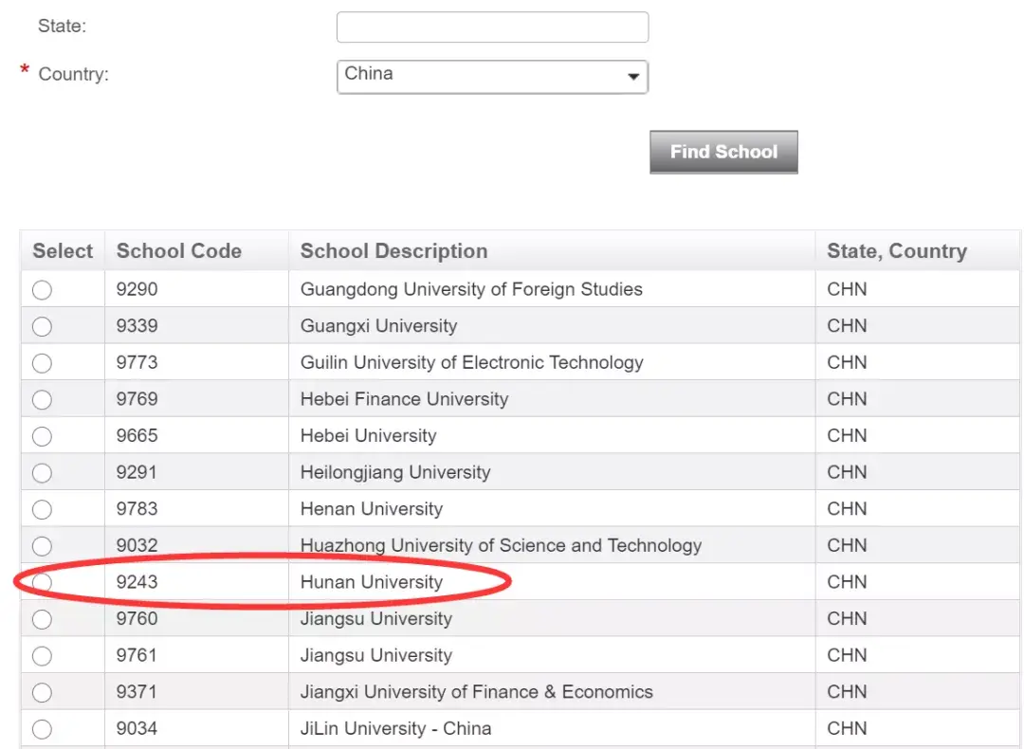Viewport: 1024px width, 749px height.
Task: Select the Guangdong University of Foreign Studies radio button
Action: [x=42, y=290]
